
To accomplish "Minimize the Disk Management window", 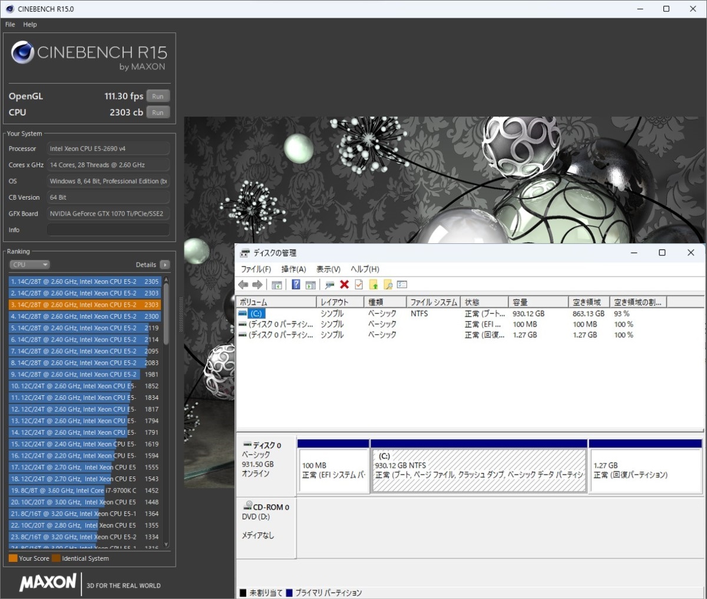I will (634, 253).
